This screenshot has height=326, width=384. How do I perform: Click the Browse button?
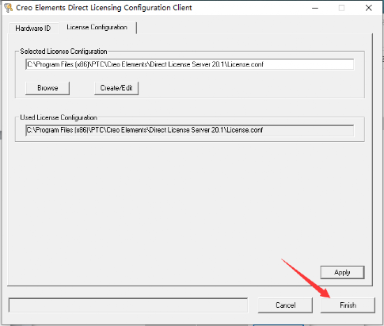(x=48, y=88)
